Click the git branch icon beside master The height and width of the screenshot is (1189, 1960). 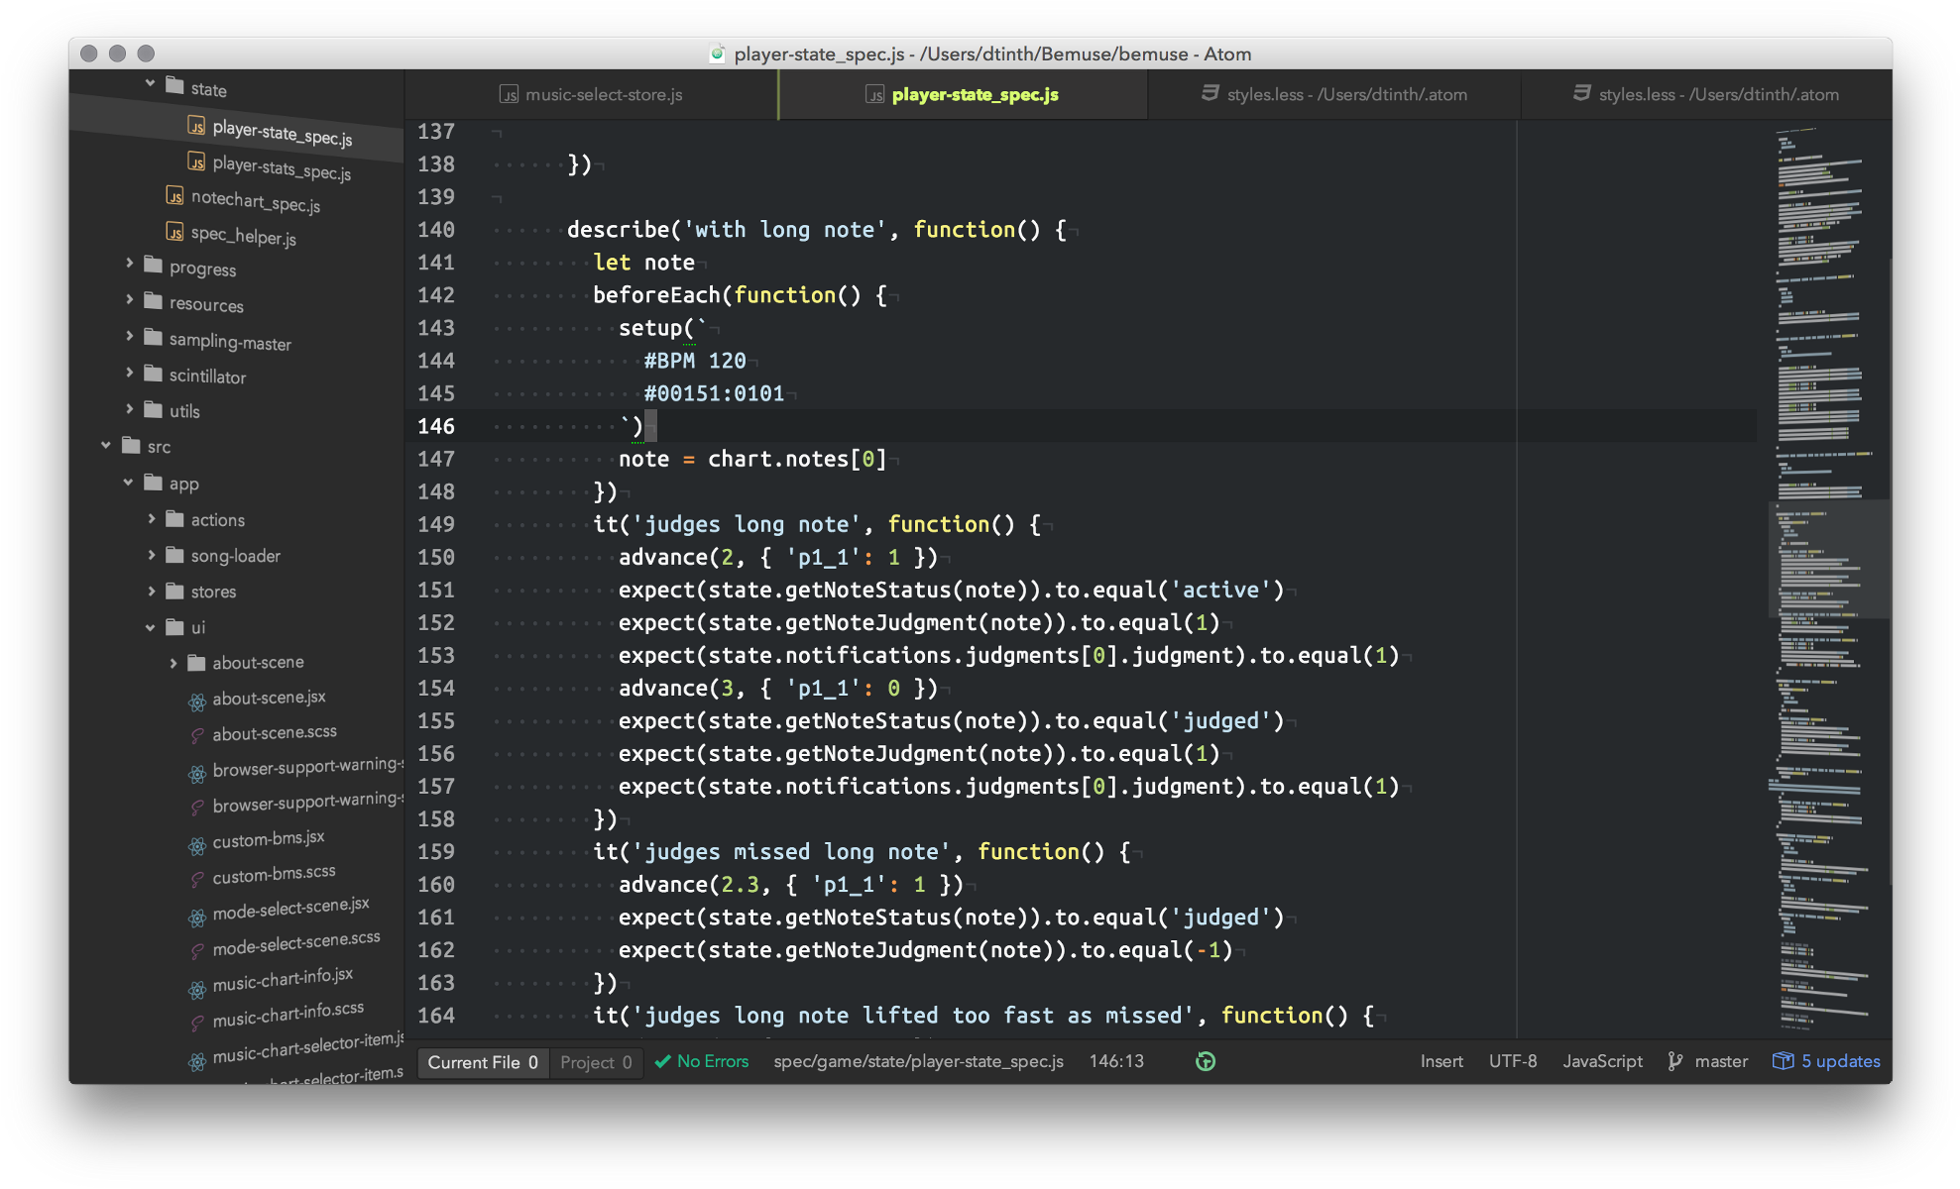1675,1061
